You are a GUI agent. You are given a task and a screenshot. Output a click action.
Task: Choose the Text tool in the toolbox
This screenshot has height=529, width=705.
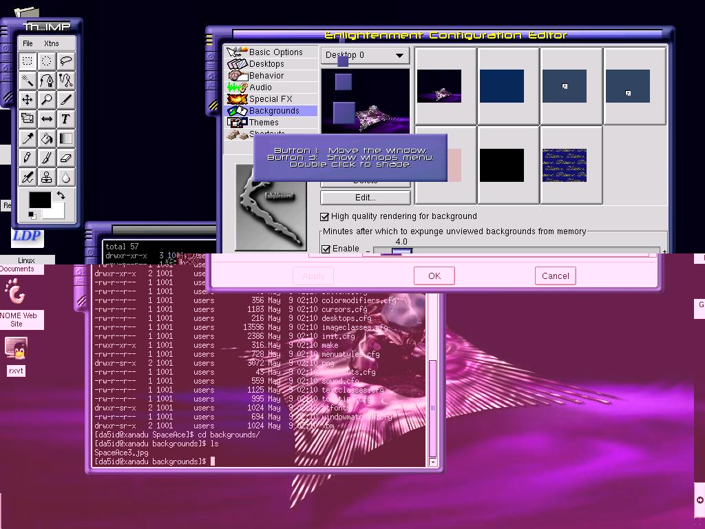(x=65, y=119)
